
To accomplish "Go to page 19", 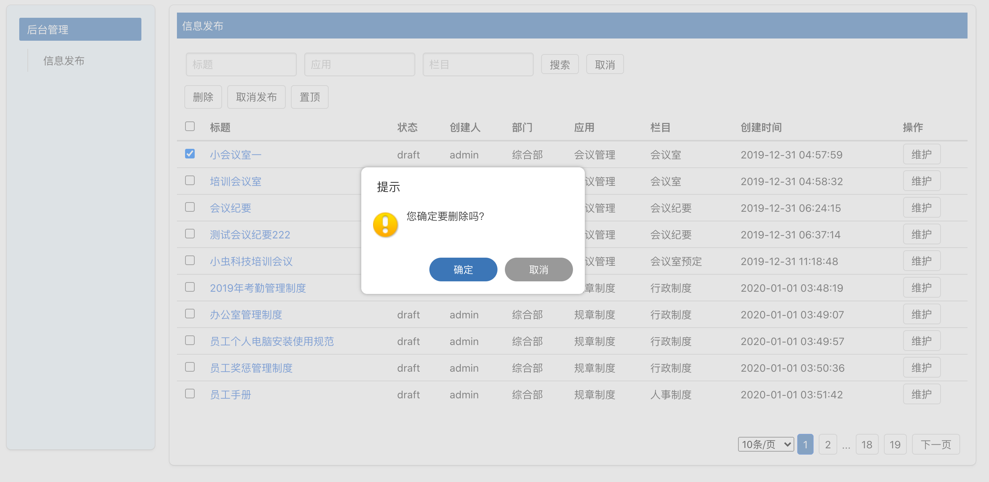I will 895,444.
